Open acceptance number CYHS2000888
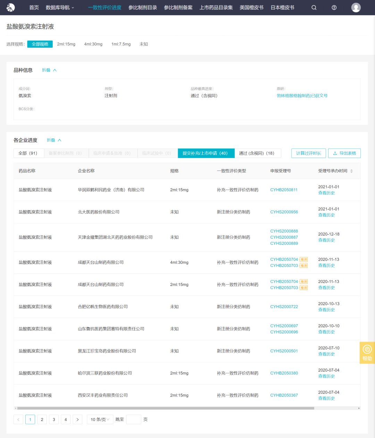The width and height of the screenshot is (375, 438). pos(284,231)
